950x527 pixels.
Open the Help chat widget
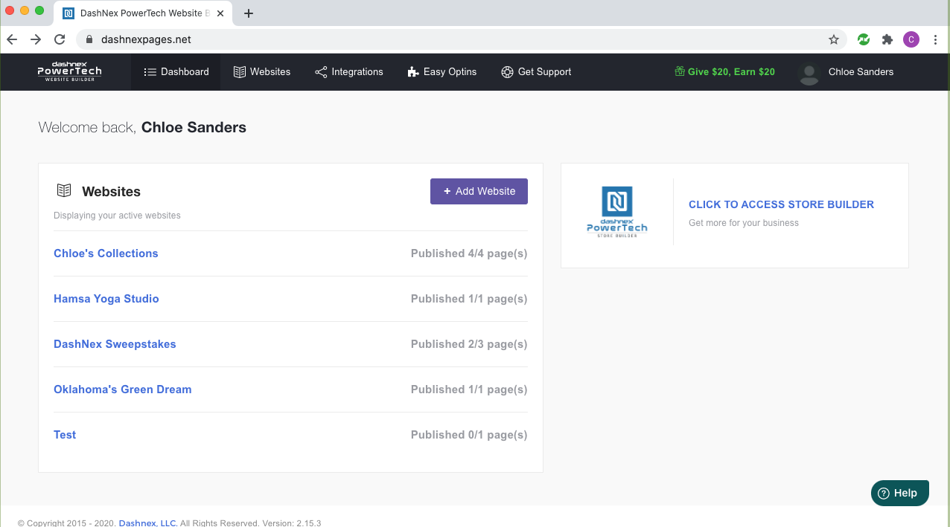[x=900, y=493]
